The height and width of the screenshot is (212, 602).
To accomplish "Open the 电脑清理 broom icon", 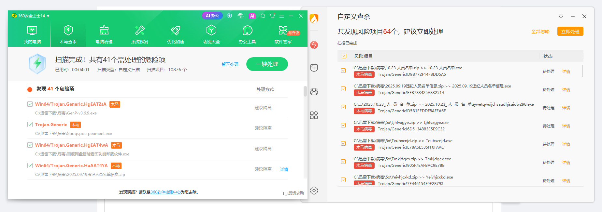I will (x=104, y=31).
